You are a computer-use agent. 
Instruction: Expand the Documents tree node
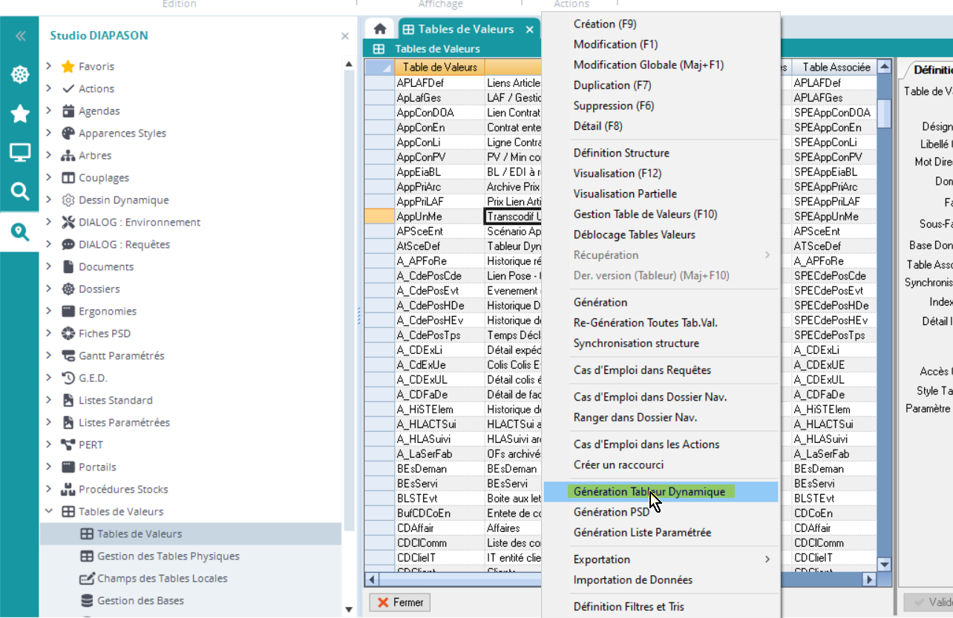49,266
